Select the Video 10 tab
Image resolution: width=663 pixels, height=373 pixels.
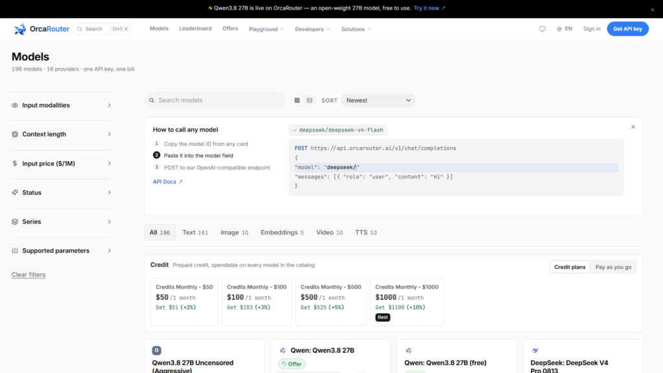pos(330,232)
